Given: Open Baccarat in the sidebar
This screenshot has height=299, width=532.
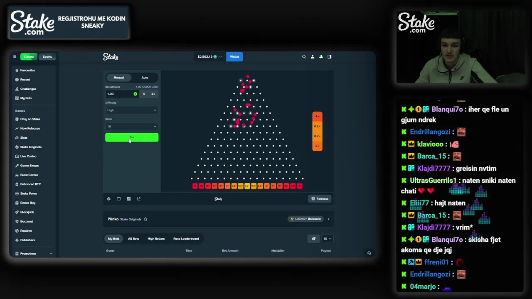Looking at the screenshot, I should 27,221.
